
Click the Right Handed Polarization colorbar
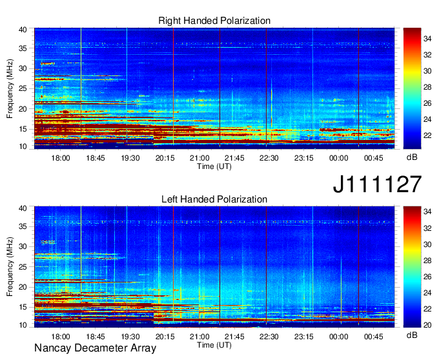click(412, 88)
